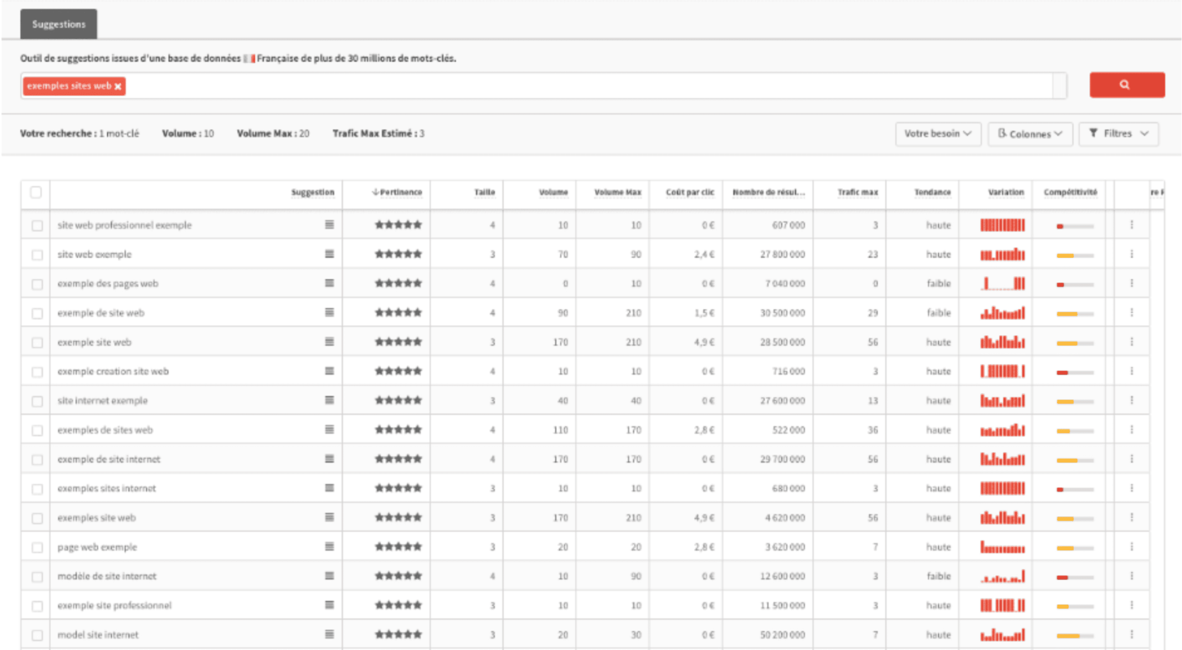Check the 'exemple des pages web' row
Screen dimensions: 1182x650
point(37,284)
